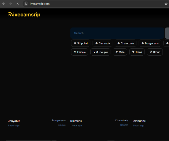Open the lilkimchii entry
This screenshot has width=169, height=141.
[x=76, y=121]
